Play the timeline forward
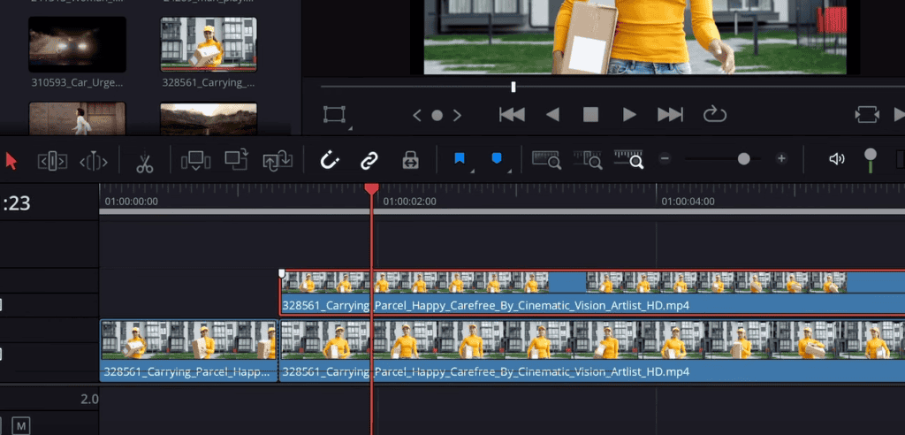The width and height of the screenshot is (905, 435). [x=629, y=114]
